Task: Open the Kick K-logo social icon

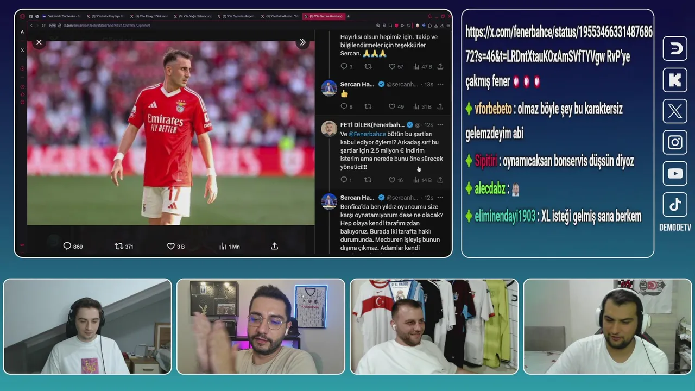Action: click(675, 80)
